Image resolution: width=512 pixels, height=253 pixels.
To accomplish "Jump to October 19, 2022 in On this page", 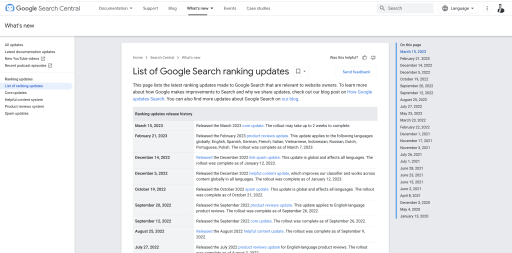I will (414, 79).
